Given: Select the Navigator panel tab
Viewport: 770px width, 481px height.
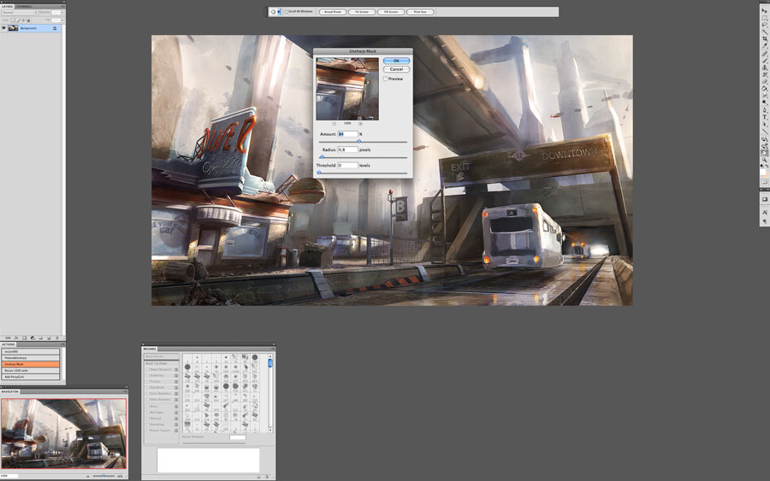Looking at the screenshot, I should [9, 392].
